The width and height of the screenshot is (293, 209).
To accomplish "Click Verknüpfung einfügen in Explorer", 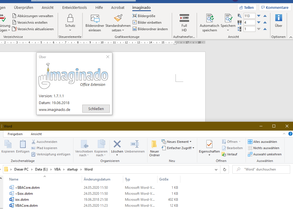I will 51,154.
